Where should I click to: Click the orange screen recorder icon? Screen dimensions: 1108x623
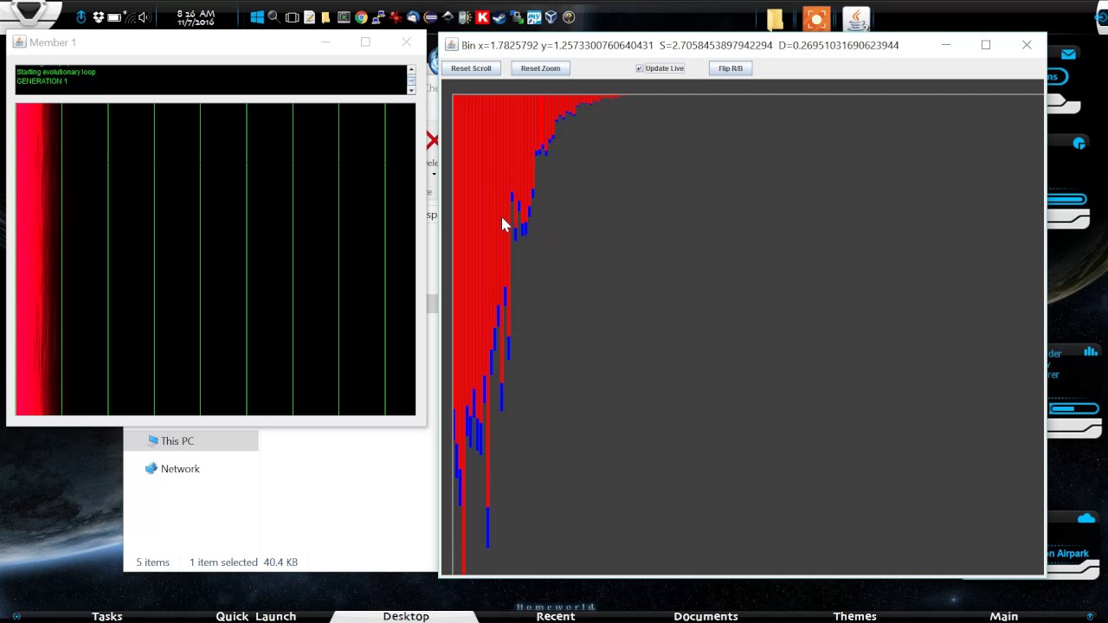tap(815, 19)
